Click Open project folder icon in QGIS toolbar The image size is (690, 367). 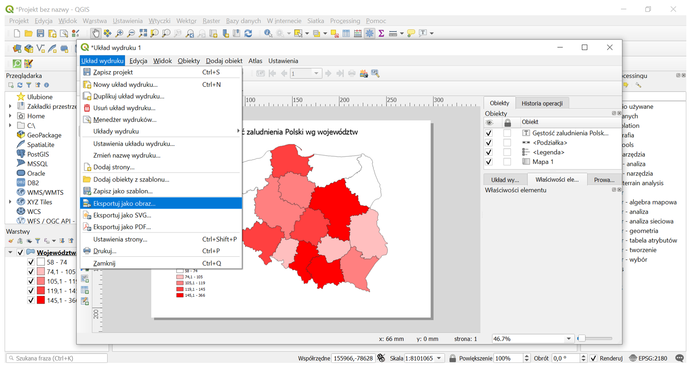(x=29, y=33)
